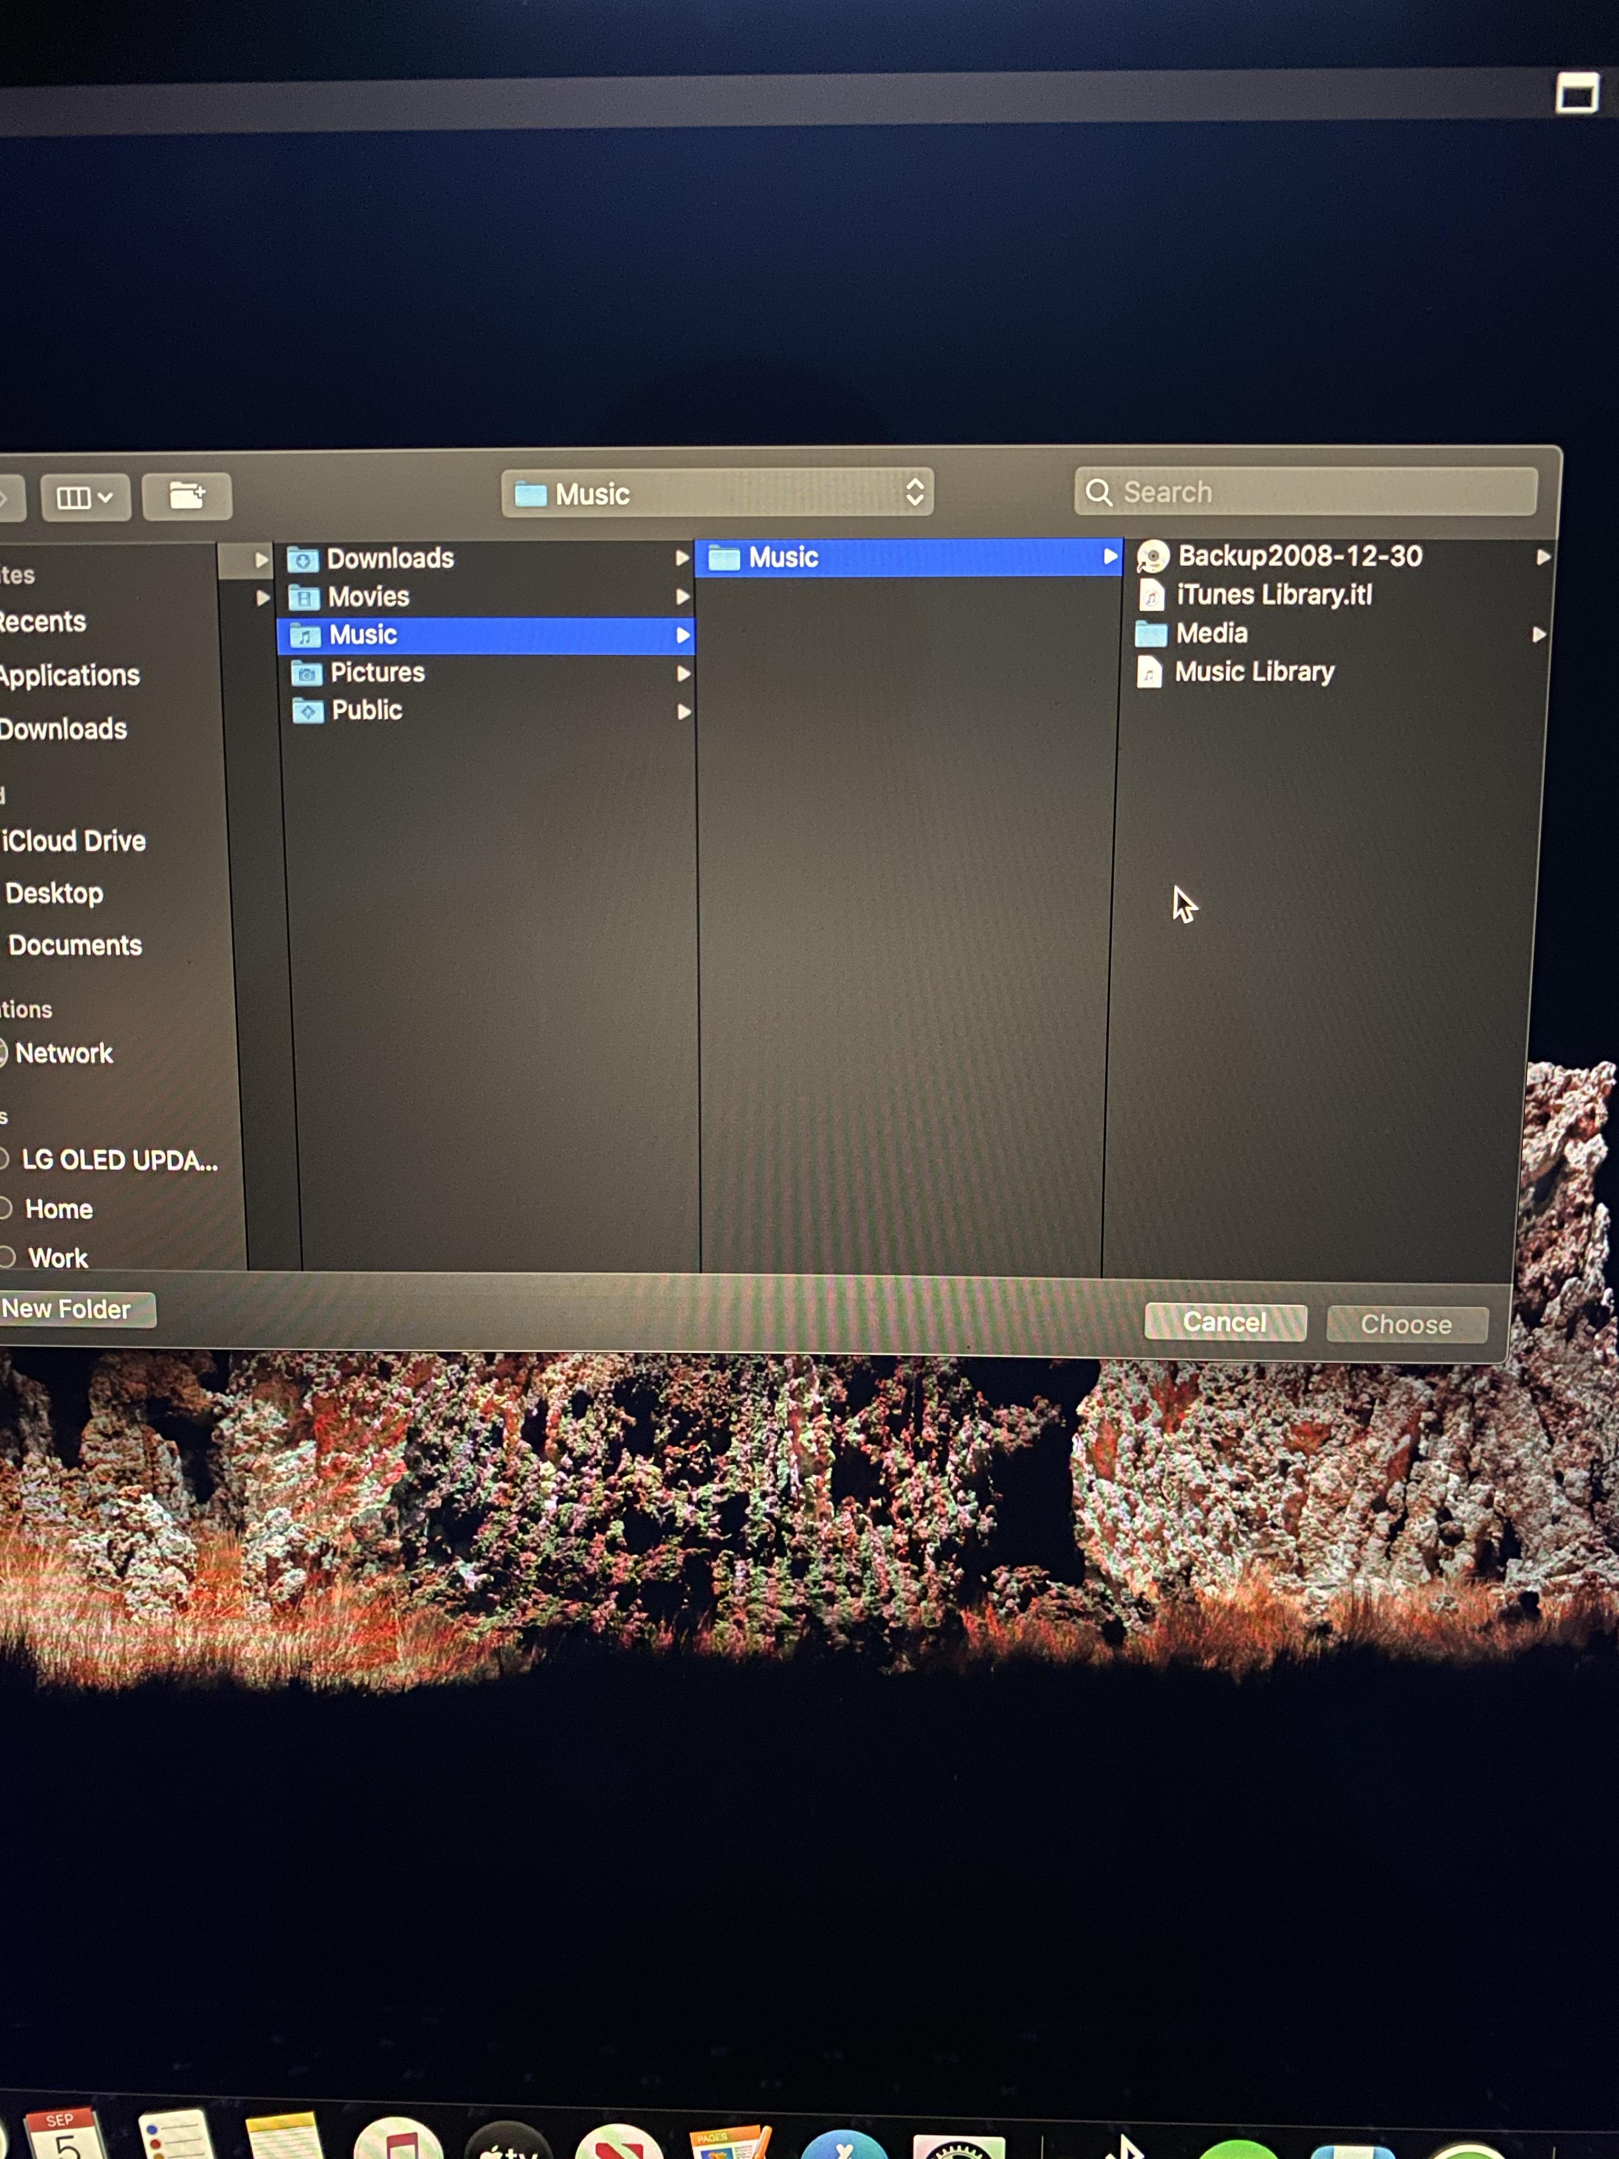This screenshot has width=1619, height=2159.
Task: Click the Choose button
Action: point(1405,1325)
